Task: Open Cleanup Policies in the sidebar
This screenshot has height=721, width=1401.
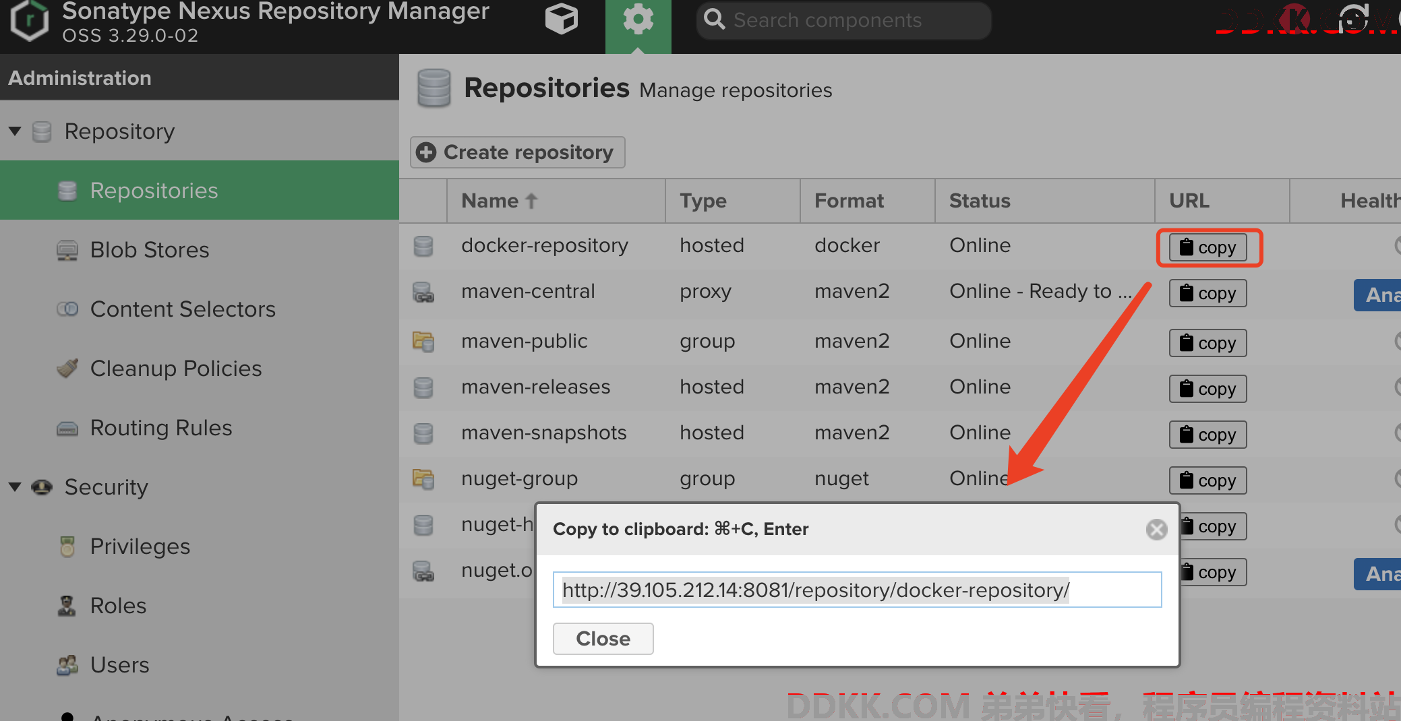Action: [200, 369]
